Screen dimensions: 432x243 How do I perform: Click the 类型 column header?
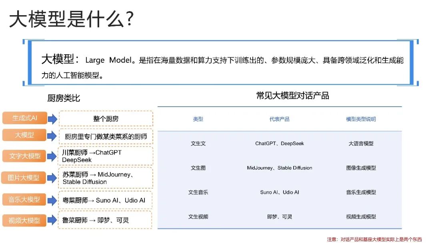[x=198, y=119]
